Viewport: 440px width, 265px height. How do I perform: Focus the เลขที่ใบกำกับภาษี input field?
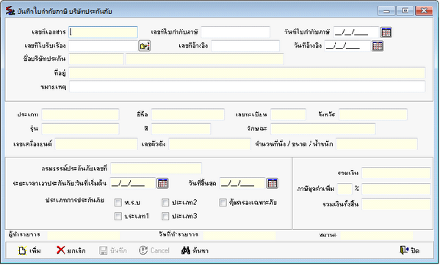pyautogui.click(x=236, y=32)
